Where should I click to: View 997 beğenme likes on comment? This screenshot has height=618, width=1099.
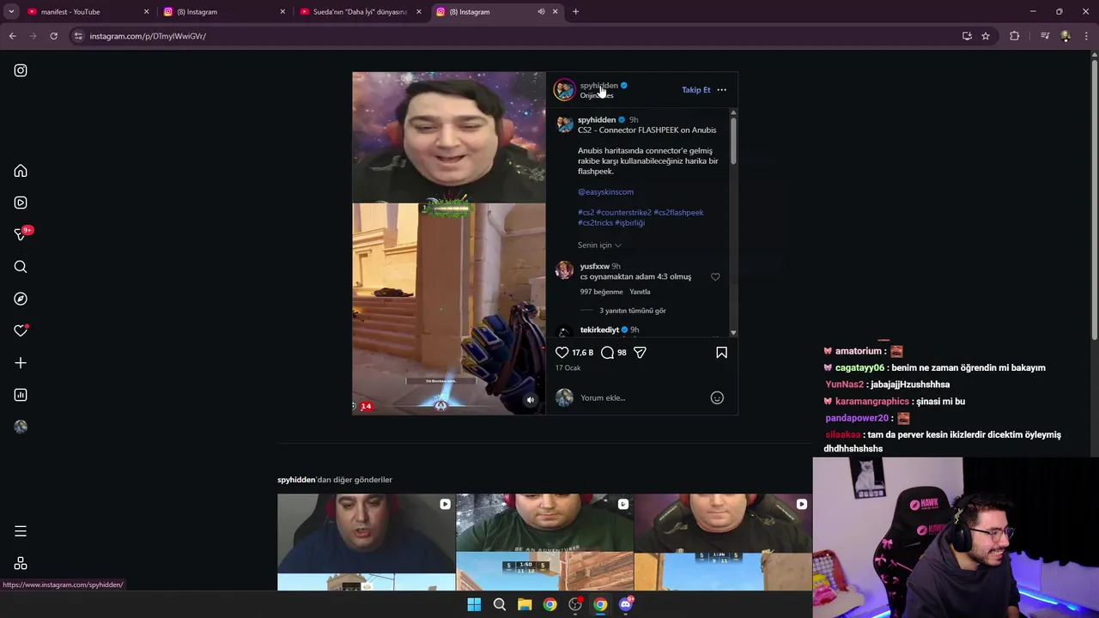pos(601,292)
